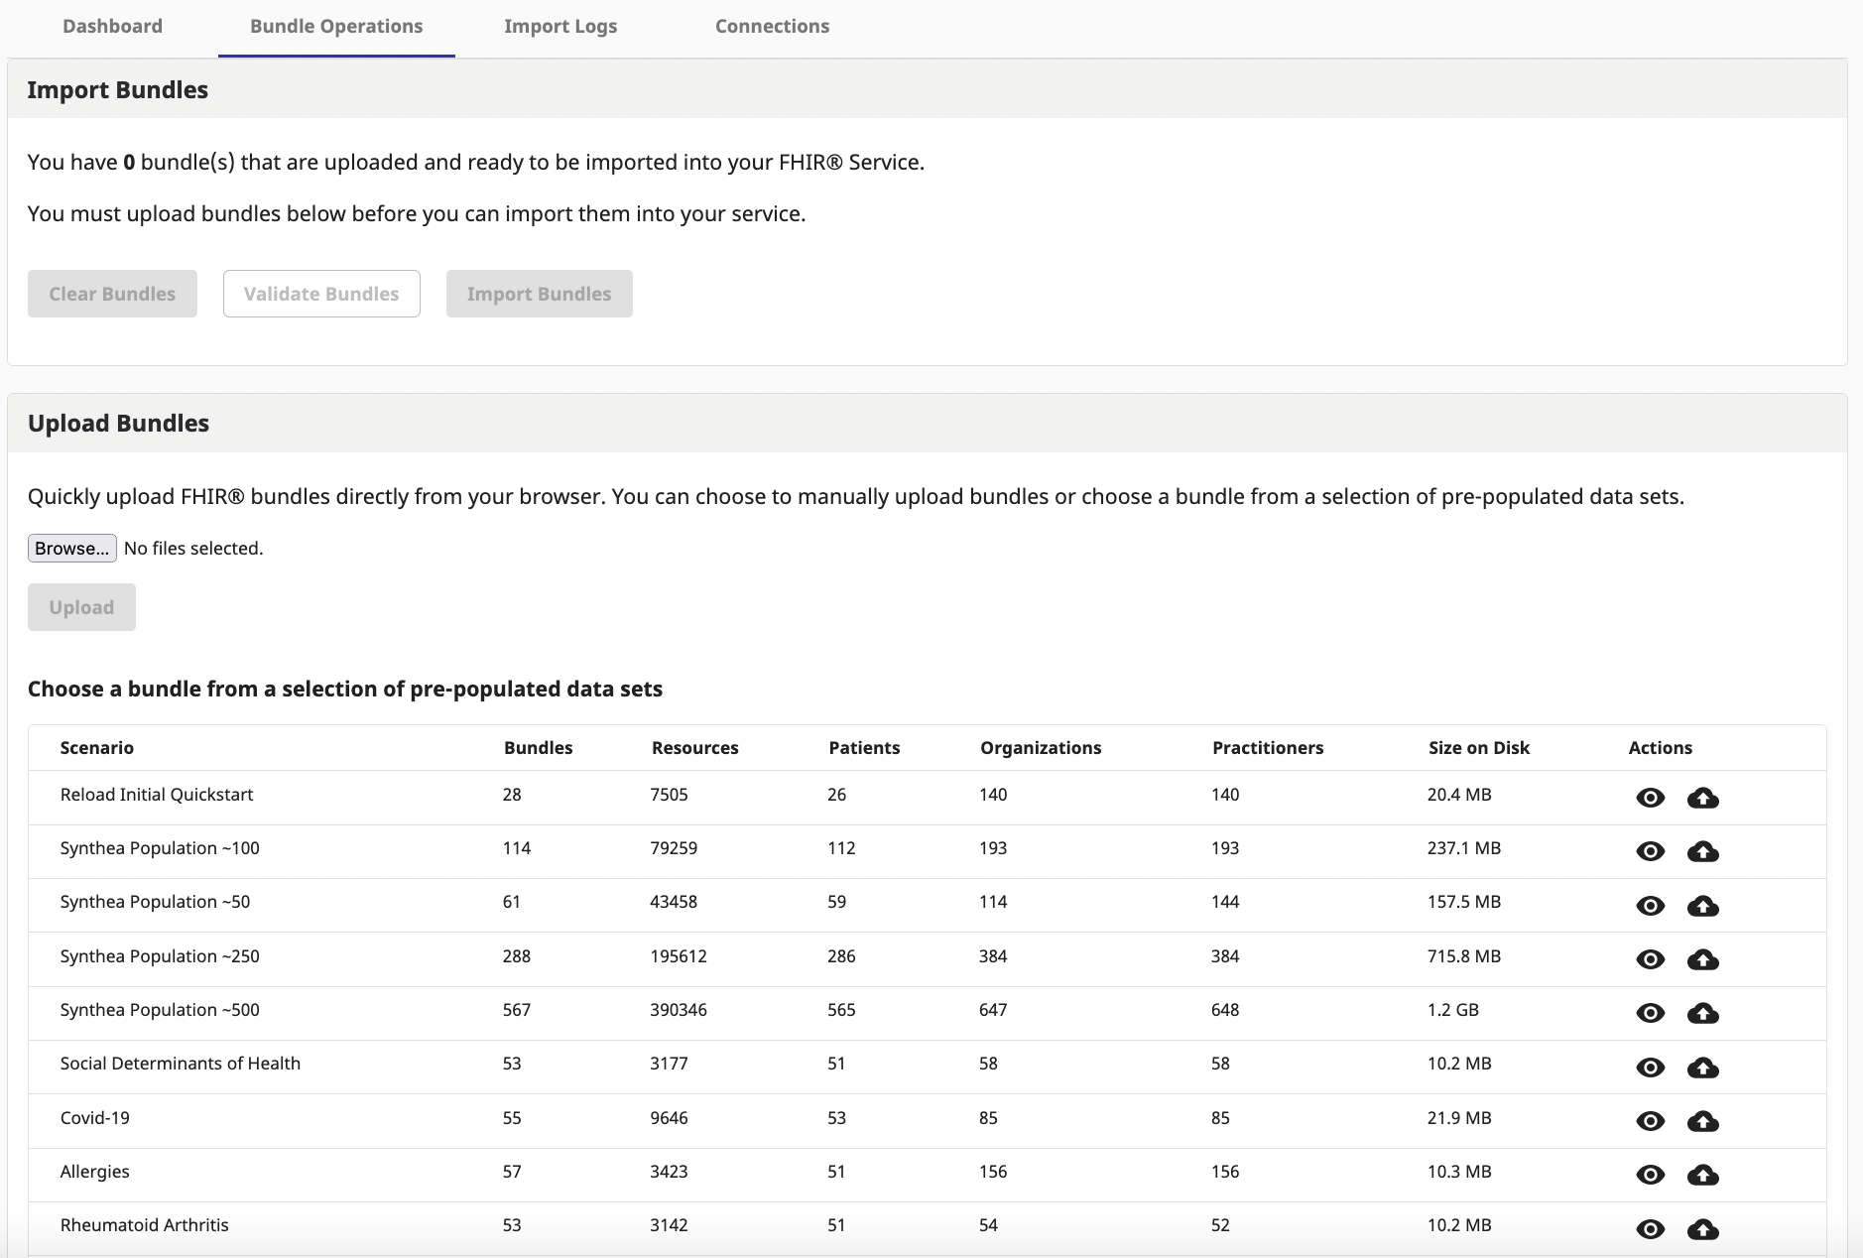The image size is (1863, 1258).
Task: Upload the Synthea Population ~250 data set
Action: tap(1702, 959)
